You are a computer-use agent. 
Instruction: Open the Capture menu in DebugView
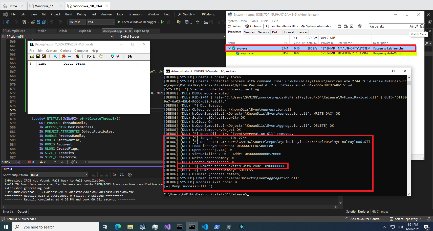pos(51,51)
